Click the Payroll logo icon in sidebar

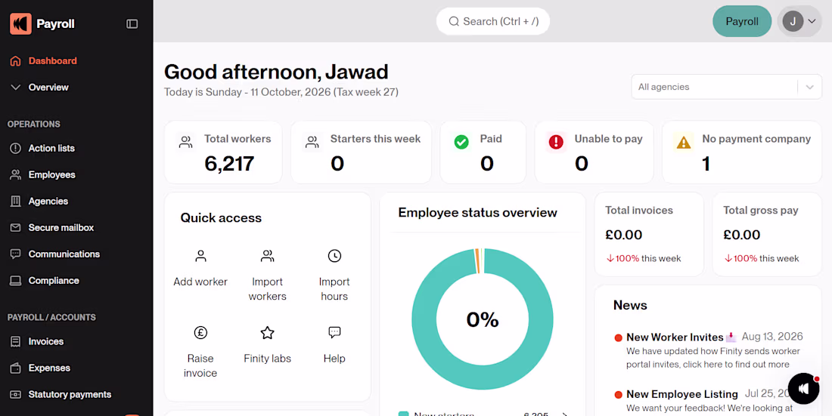[x=20, y=24]
